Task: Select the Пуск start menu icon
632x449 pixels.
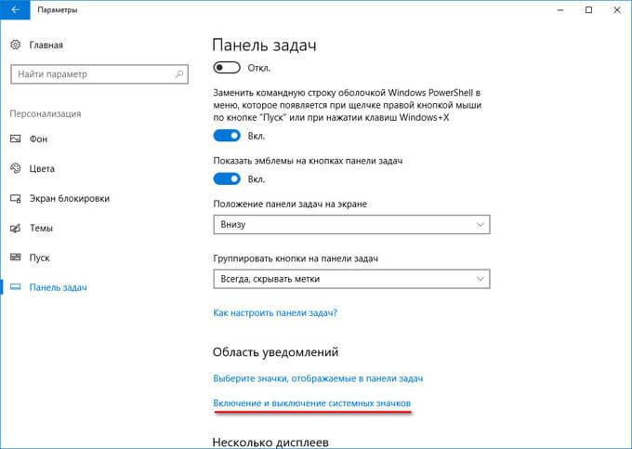Action: pos(15,258)
